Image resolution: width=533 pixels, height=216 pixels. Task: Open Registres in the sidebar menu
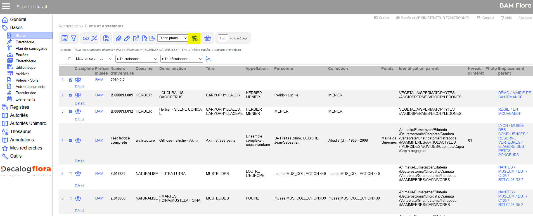(x=20, y=107)
